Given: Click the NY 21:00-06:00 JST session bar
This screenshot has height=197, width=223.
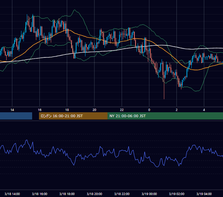Looking at the screenshot, I should 165,116.
